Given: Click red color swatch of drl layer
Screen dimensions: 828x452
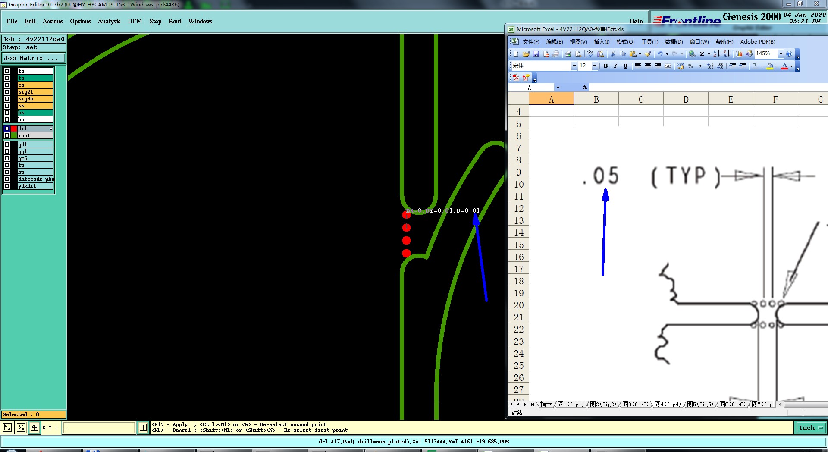Looking at the screenshot, I should 14,129.
